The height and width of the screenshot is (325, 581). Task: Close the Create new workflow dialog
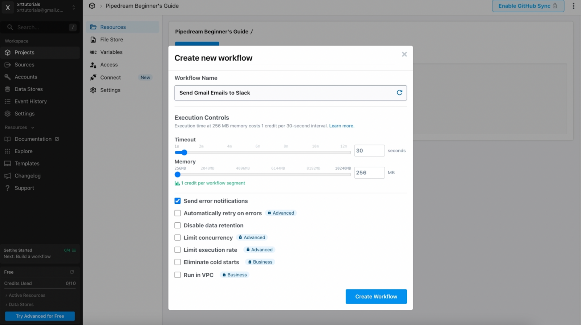click(x=404, y=54)
